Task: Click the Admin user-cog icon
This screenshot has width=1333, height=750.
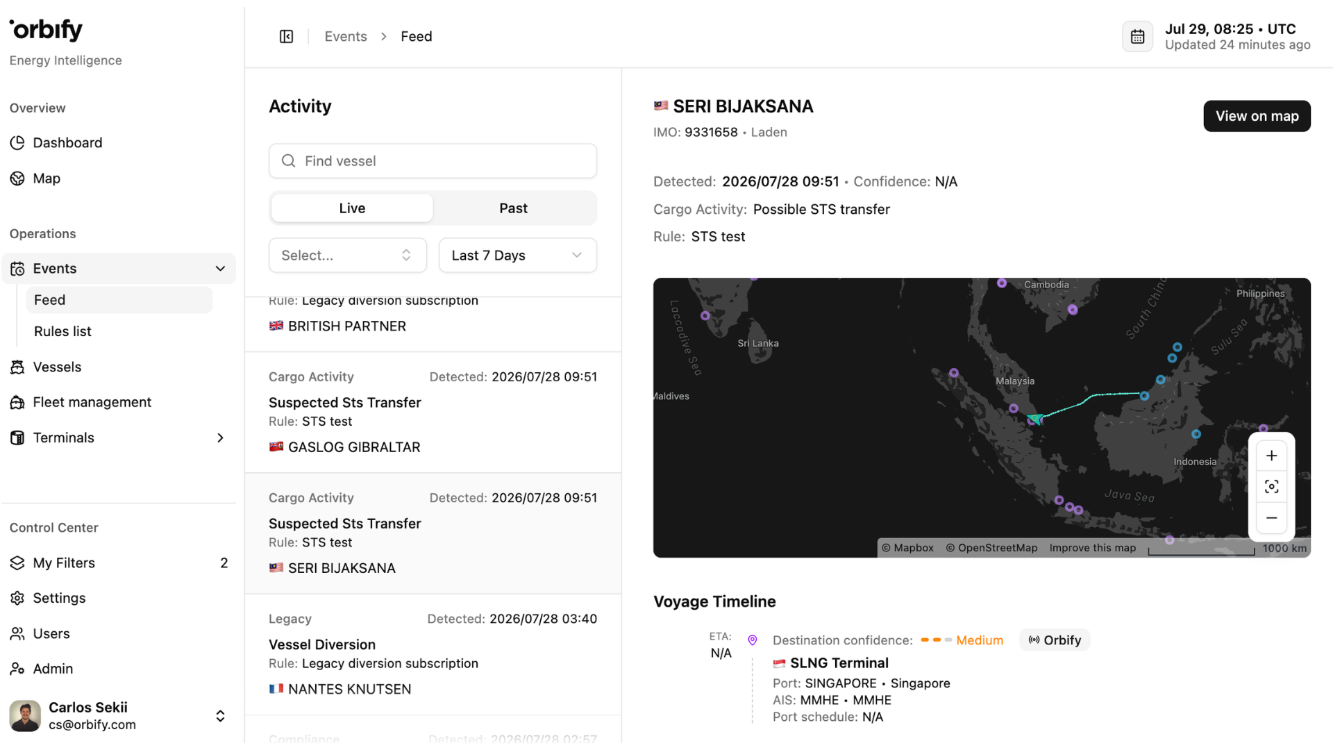Action: click(x=17, y=669)
